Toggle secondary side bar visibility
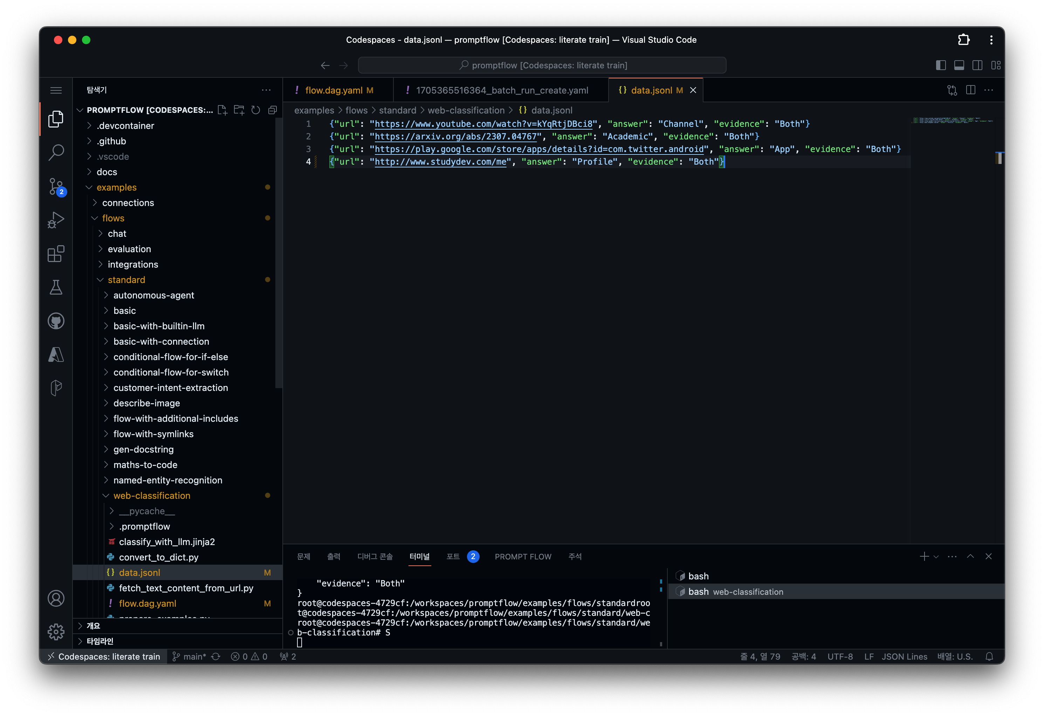 pyautogui.click(x=977, y=66)
